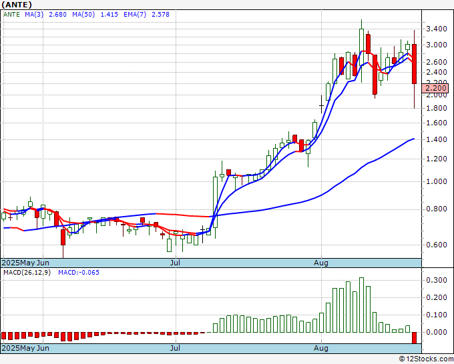Click the end of the MA(50) line near 1.400
This screenshot has width=454, height=364.
click(413, 139)
